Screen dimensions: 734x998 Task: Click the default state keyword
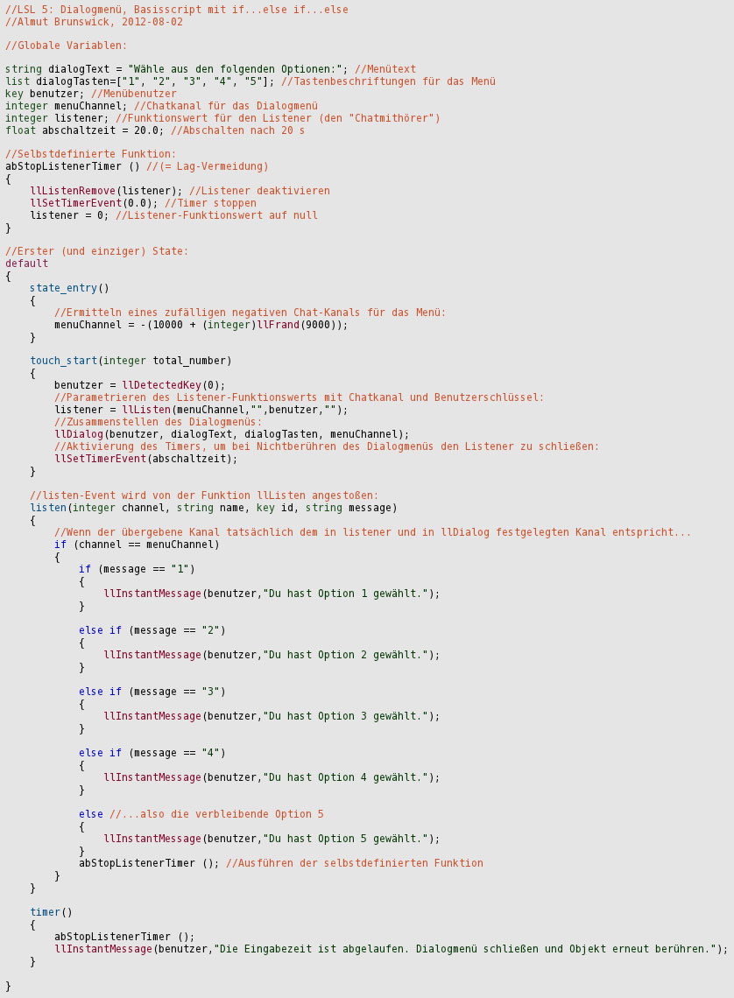point(26,263)
